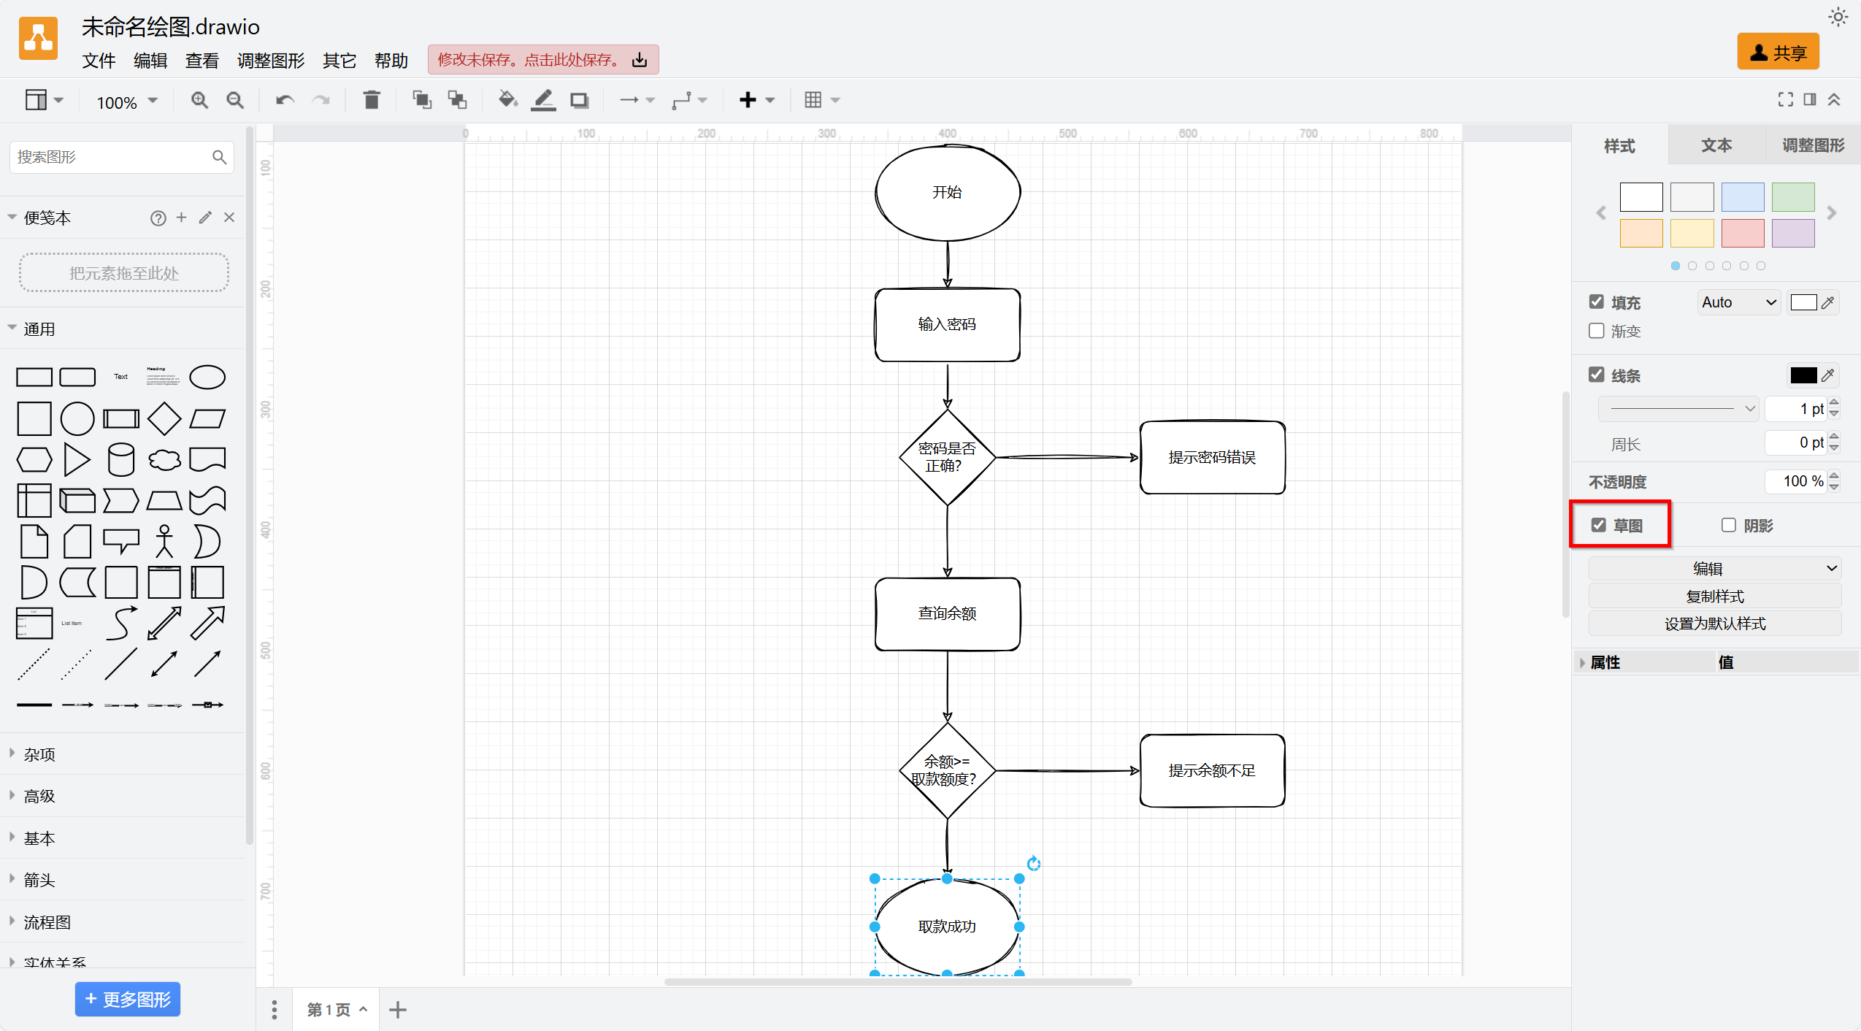This screenshot has width=1861, height=1031.
Task: Open the 编辑 style dropdown
Action: [1714, 568]
